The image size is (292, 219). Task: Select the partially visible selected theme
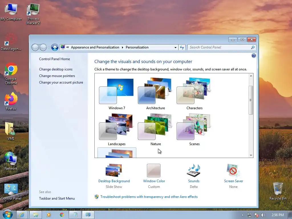click(117, 153)
